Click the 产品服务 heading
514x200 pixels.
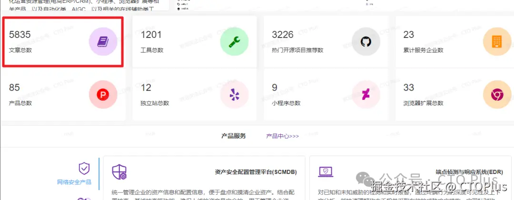(233, 136)
